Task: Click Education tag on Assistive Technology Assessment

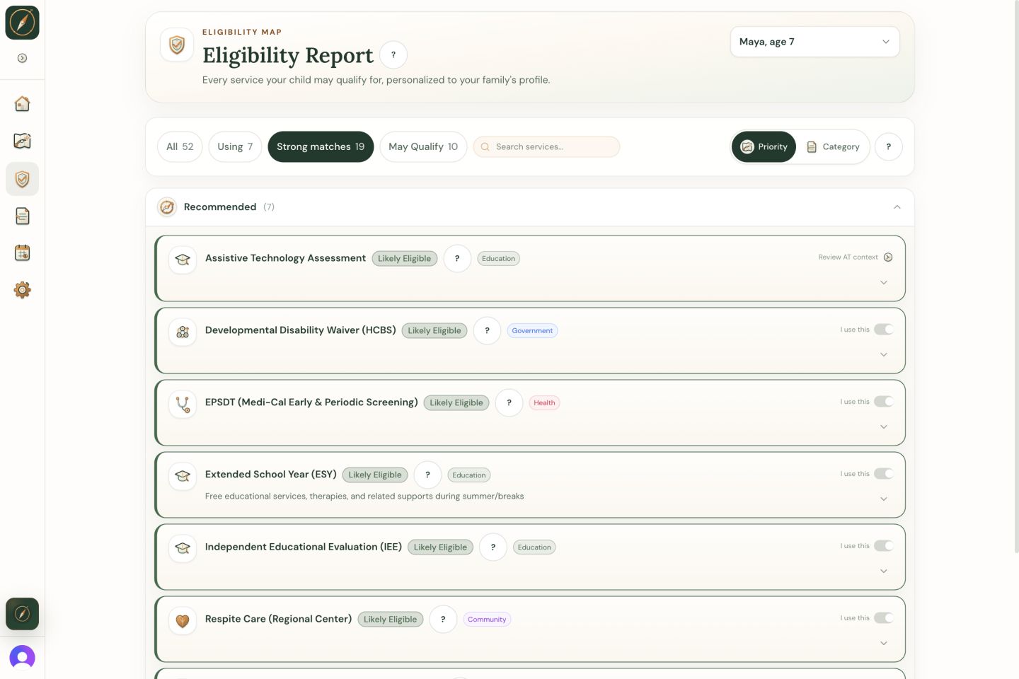Action: (498, 259)
